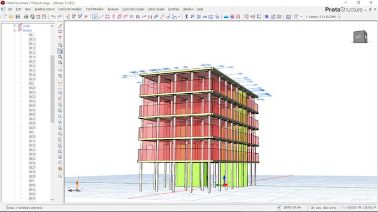
Task: Click the storey dropdown arrow button
Action: [340, 17]
